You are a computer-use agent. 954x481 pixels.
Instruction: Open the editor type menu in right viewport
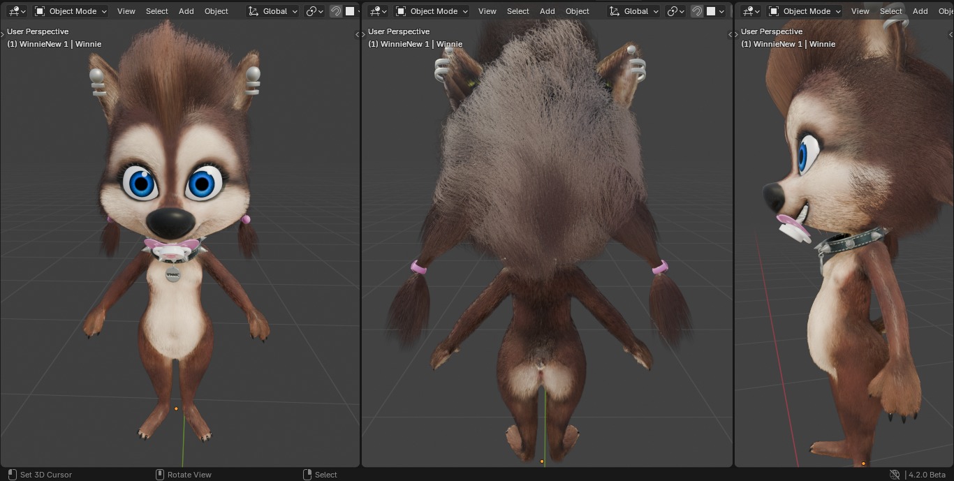pos(751,11)
